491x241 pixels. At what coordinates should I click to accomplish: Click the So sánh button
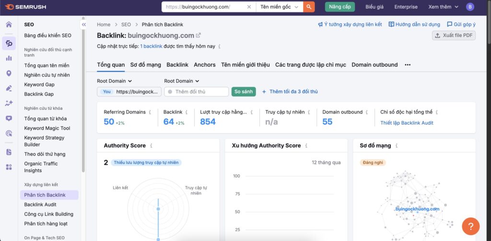click(x=244, y=92)
